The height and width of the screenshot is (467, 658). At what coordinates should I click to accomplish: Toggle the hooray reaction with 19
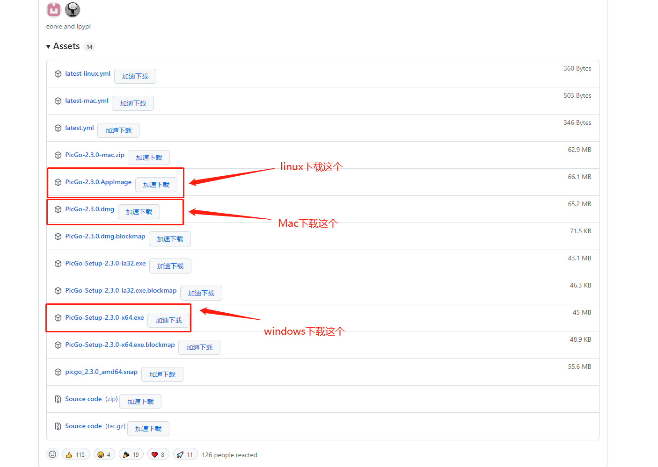[x=132, y=454]
